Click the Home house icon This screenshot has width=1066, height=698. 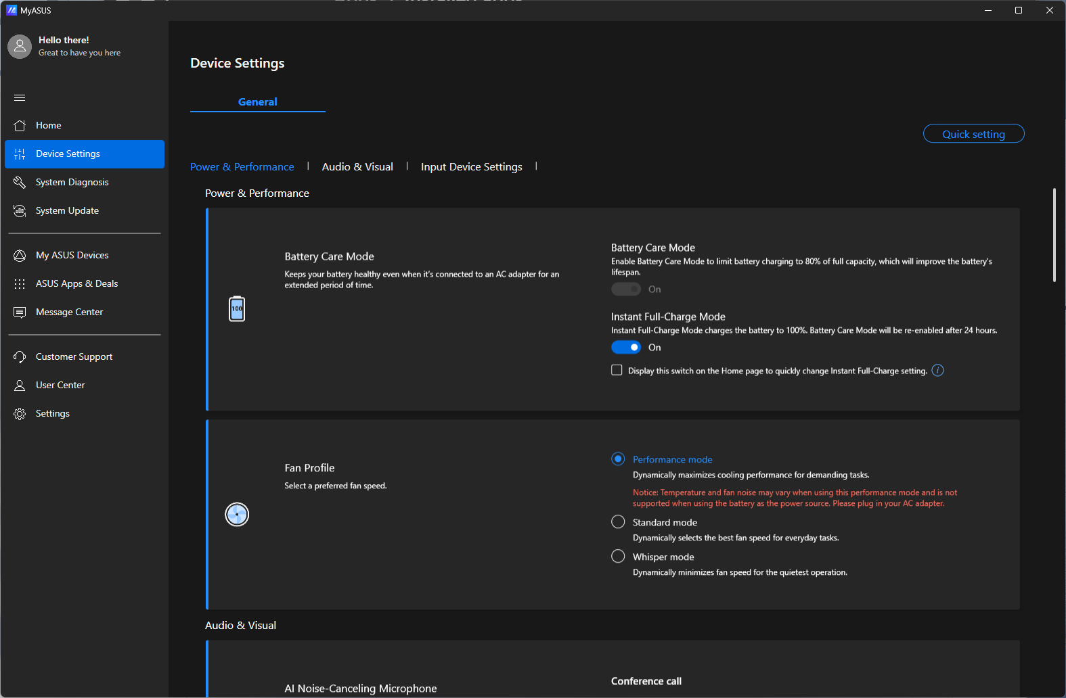pyautogui.click(x=20, y=126)
